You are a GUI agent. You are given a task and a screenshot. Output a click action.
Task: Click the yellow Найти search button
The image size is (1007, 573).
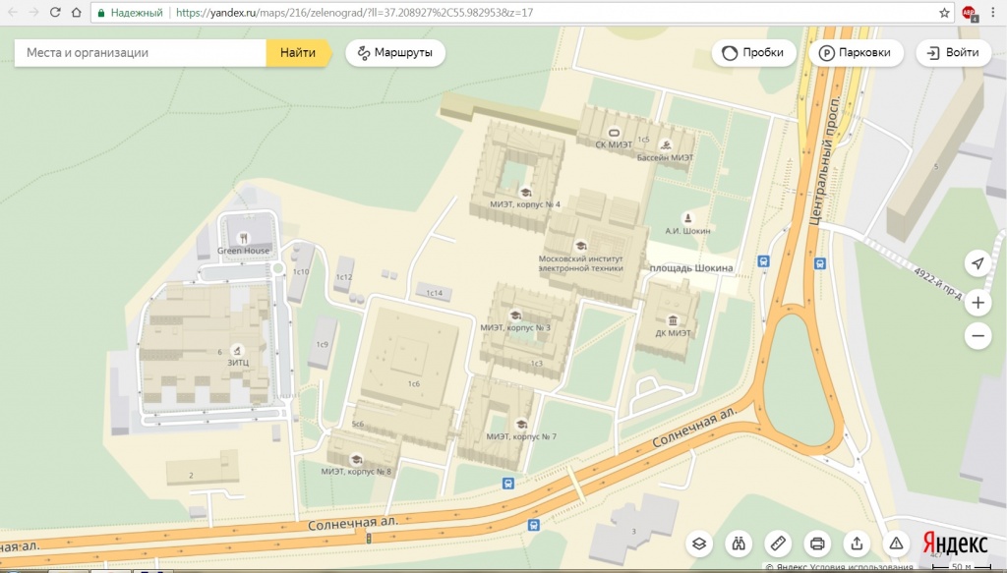[x=298, y=53]
